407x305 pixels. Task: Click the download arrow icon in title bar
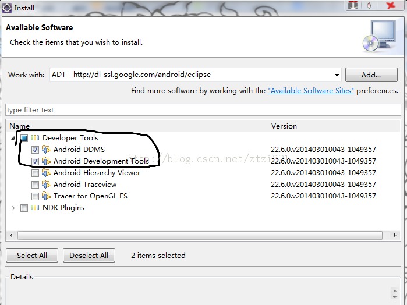[353, 5]
